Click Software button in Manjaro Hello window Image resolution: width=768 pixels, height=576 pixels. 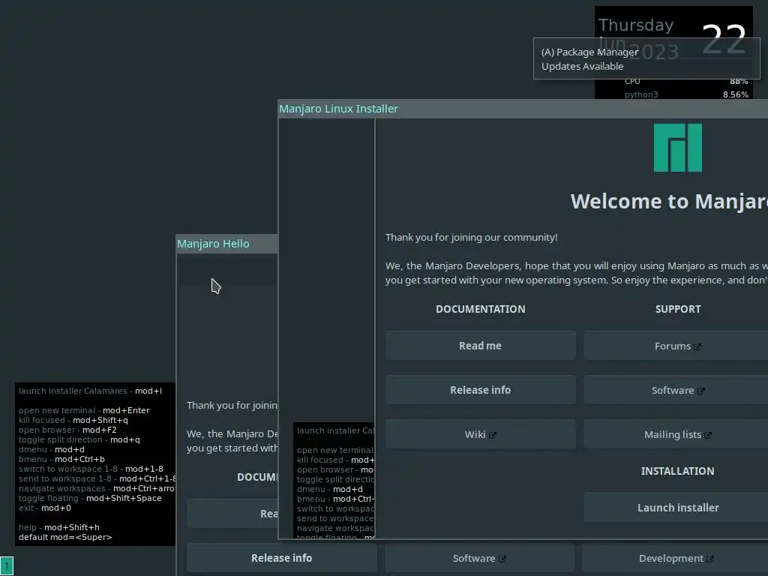point(479,558)
